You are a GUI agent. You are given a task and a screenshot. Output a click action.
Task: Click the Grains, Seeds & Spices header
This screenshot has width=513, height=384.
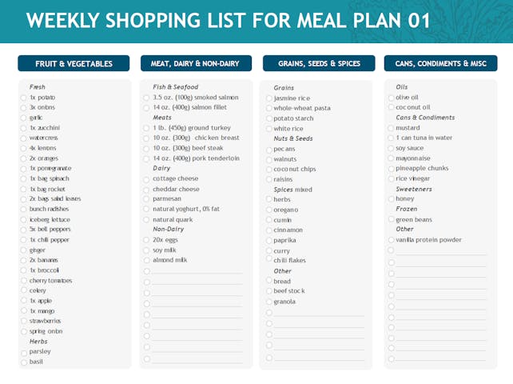(x=318, y=63)
